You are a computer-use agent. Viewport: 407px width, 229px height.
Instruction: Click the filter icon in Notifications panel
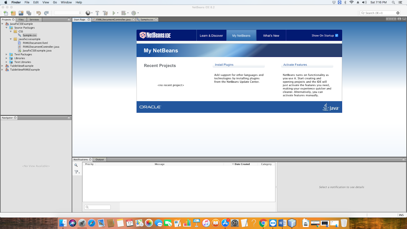coord(77,172)
